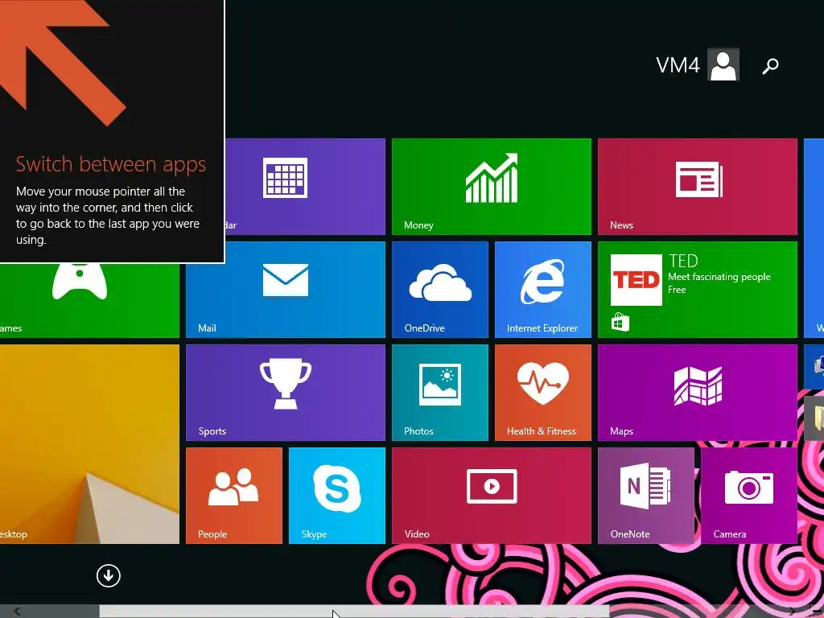Show all apps with down arrow button
Image resolution: width=824 pixels, height=618 pixels.
click(x=109, y=575)
